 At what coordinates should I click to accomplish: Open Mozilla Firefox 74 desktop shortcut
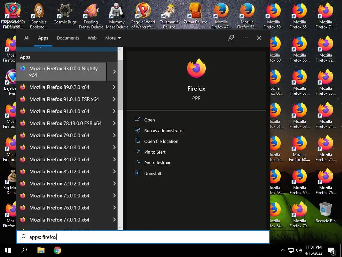[x=325, y=115]
